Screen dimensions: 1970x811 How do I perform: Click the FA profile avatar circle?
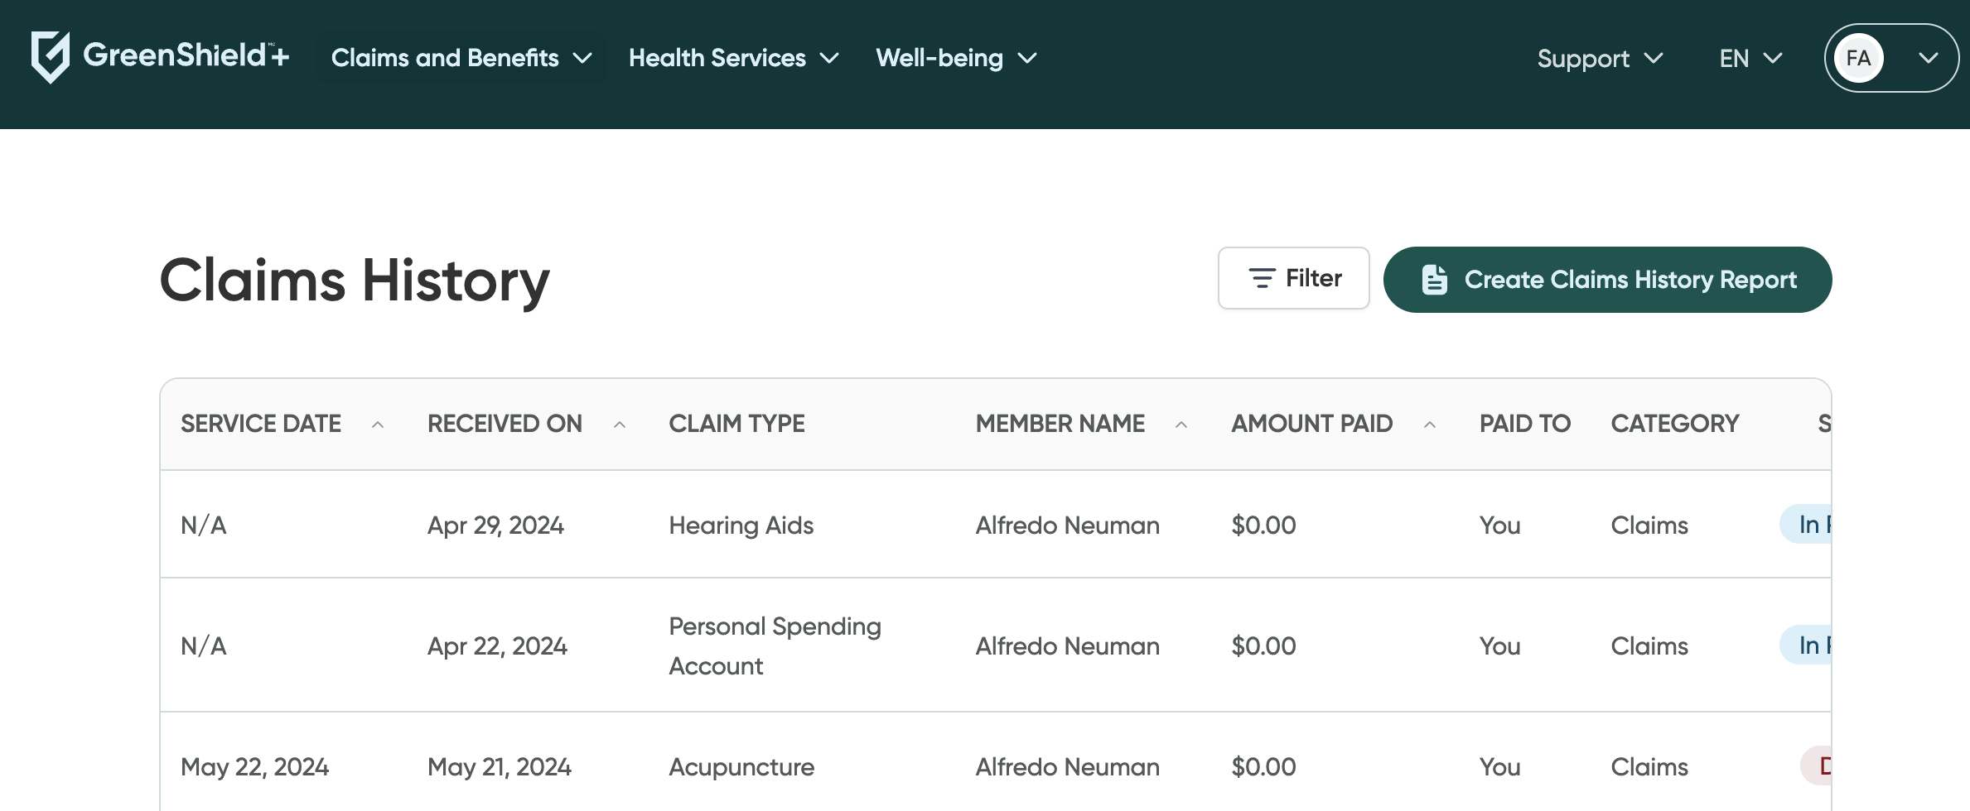point(1859,58)
